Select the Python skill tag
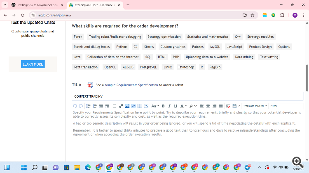The image size is (309, 173). (x=122, y=47)
